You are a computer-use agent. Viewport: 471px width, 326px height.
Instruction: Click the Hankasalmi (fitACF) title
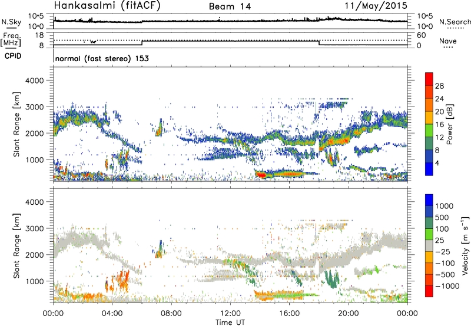pos(107,5)
